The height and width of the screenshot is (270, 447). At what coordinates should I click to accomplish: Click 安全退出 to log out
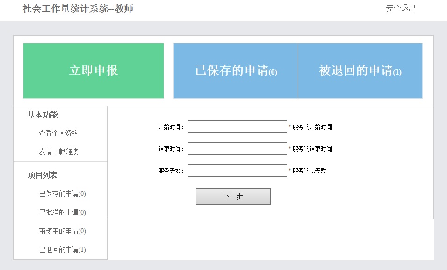pos(401,8)
